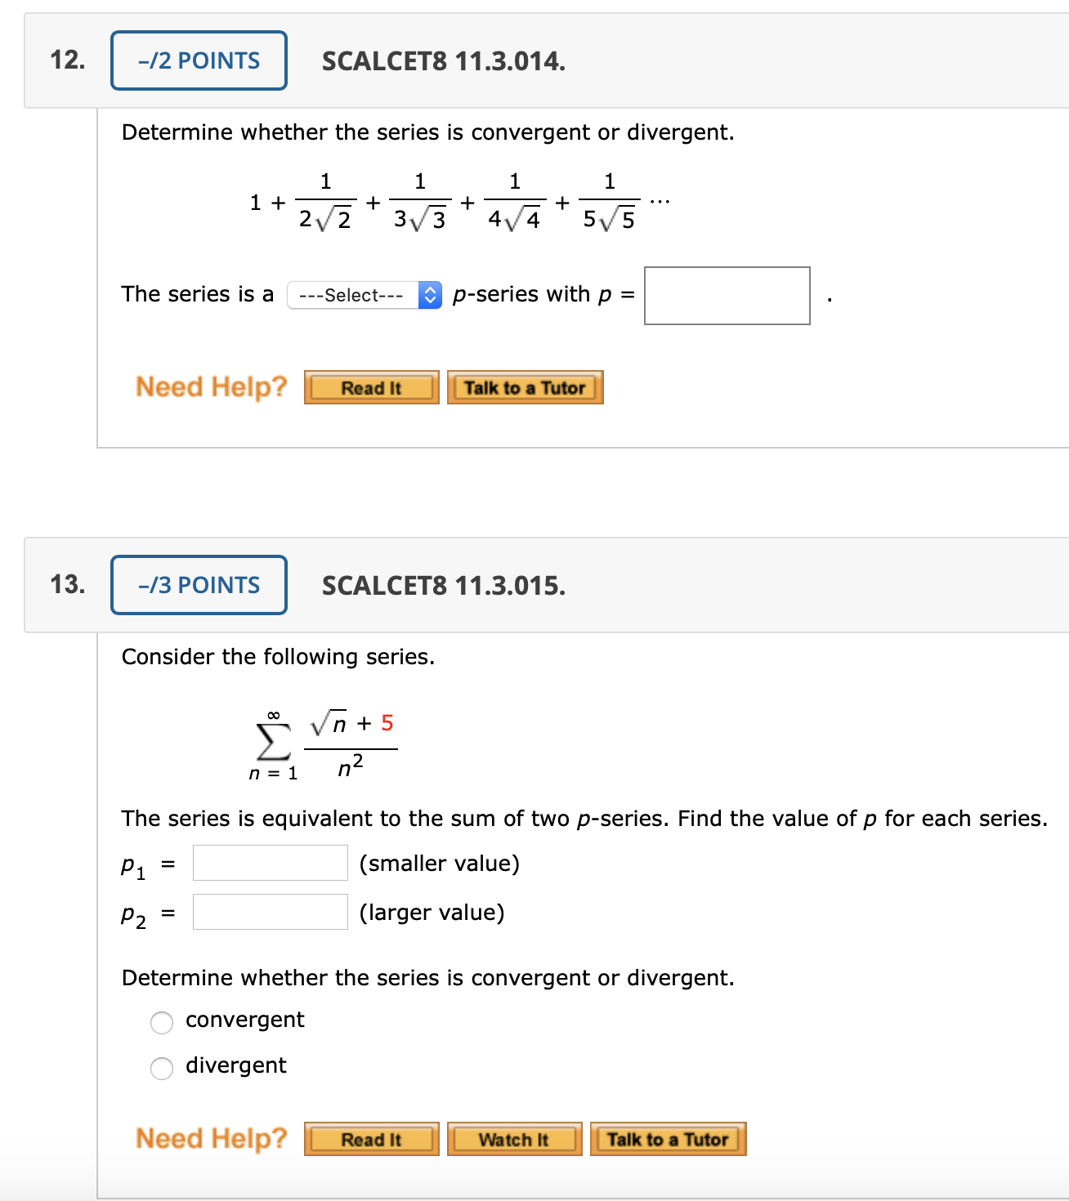Select the convergent radio button

coord(161,1021)
